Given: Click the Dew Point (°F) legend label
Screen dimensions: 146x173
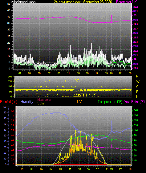Looking at the screenshot, I should click(x=134, y=102).
